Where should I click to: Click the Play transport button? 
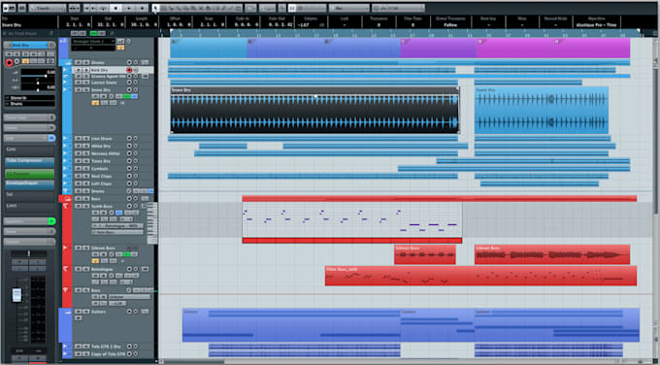[x=129, y=8]
